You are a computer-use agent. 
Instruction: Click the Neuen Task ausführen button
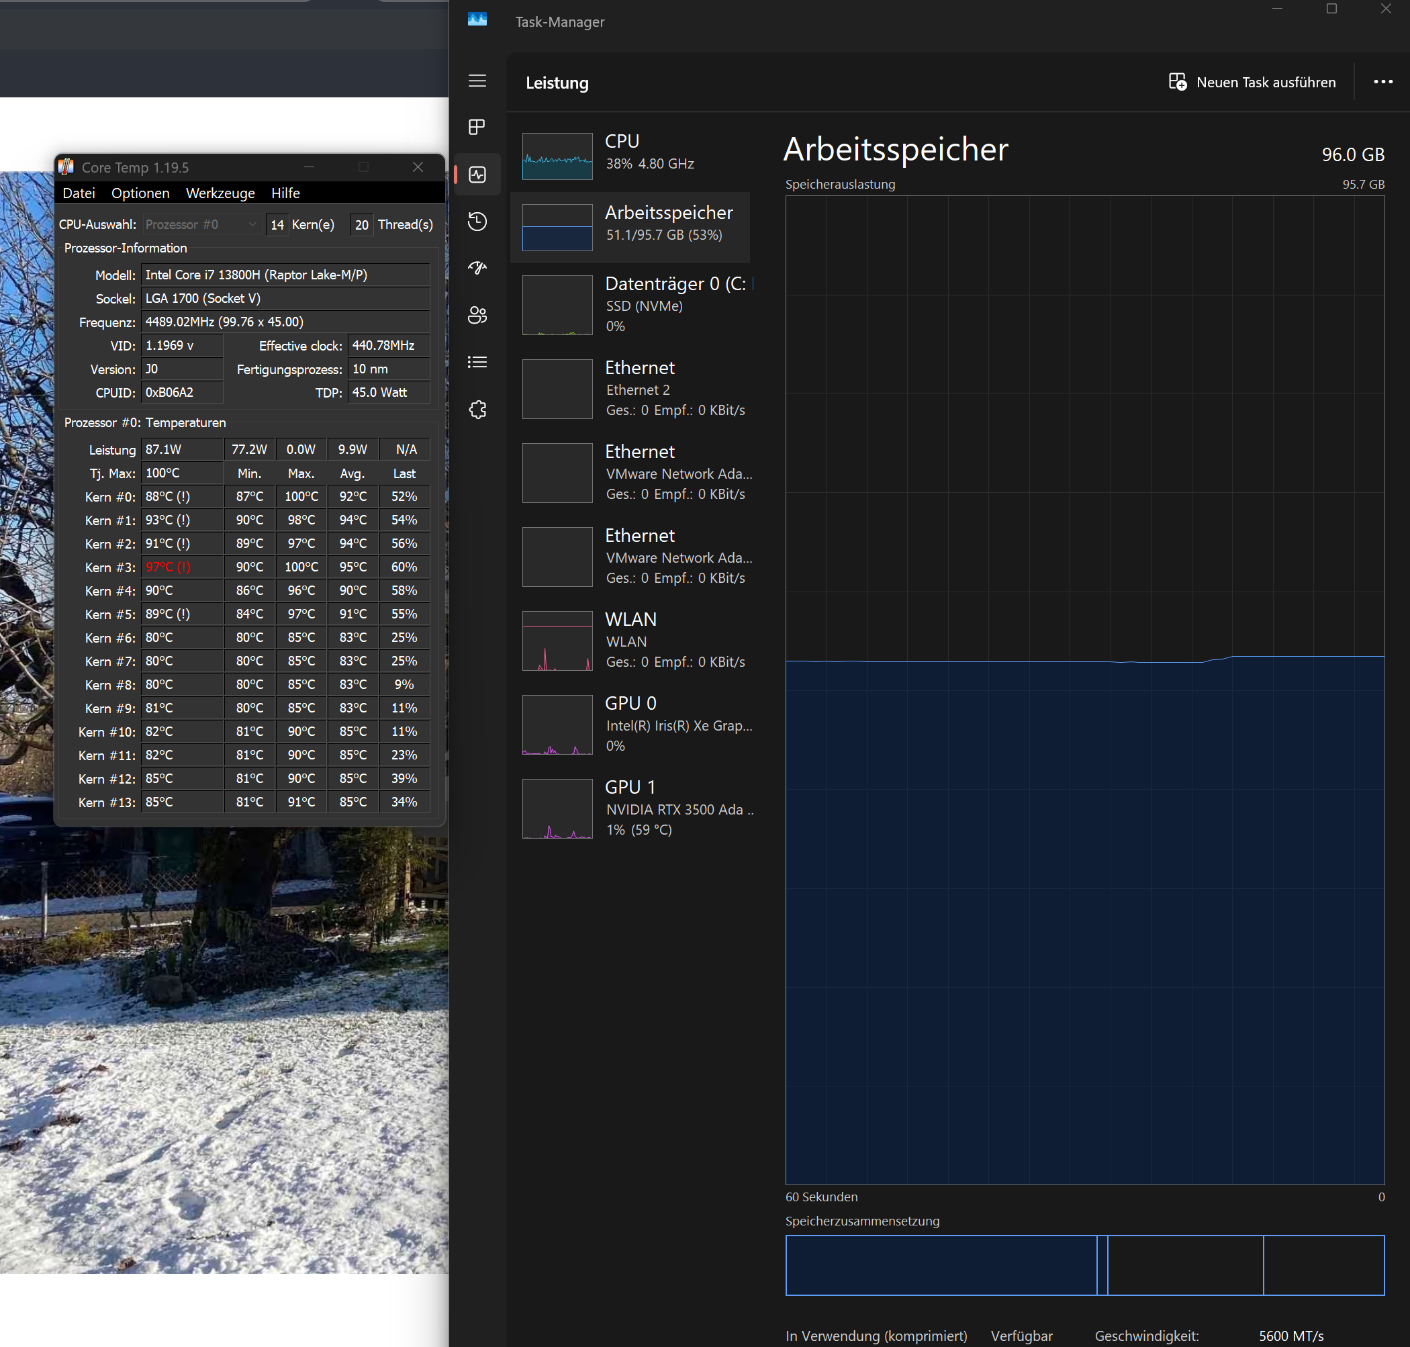(1252, 83)
